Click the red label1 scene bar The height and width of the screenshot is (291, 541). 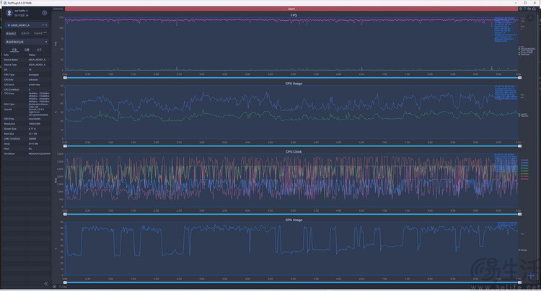[x=289, y=9]
